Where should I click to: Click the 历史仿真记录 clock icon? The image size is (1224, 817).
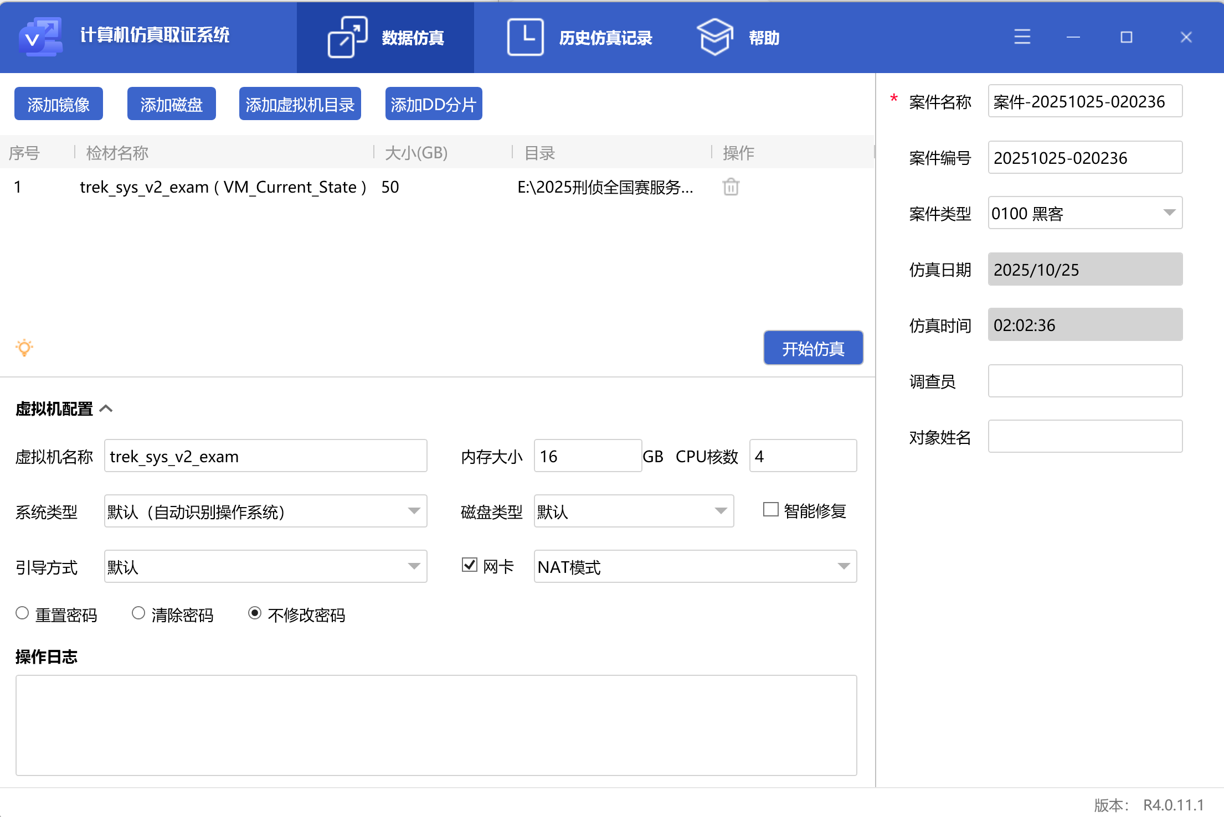525,37
